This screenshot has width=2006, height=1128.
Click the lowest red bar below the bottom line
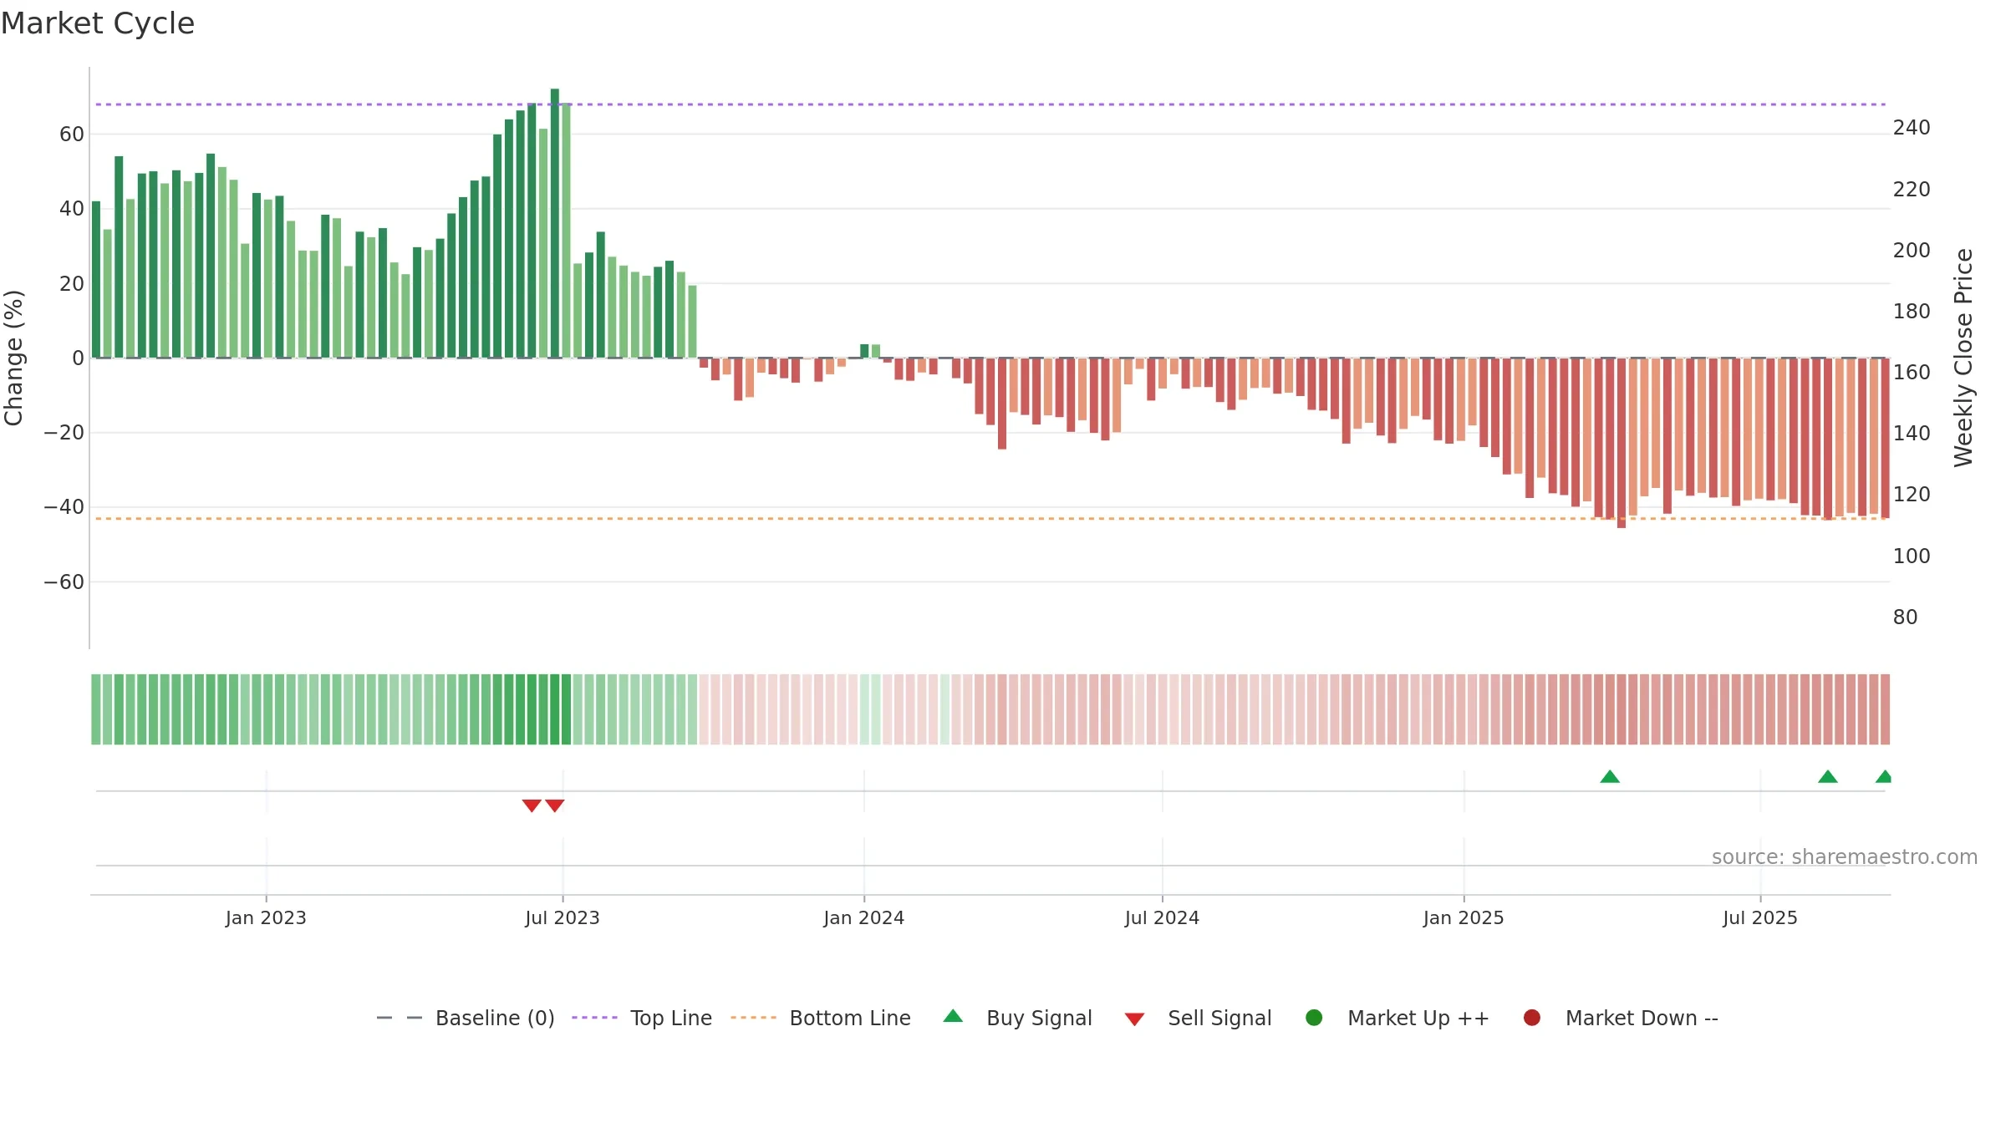coord(1622,443)
